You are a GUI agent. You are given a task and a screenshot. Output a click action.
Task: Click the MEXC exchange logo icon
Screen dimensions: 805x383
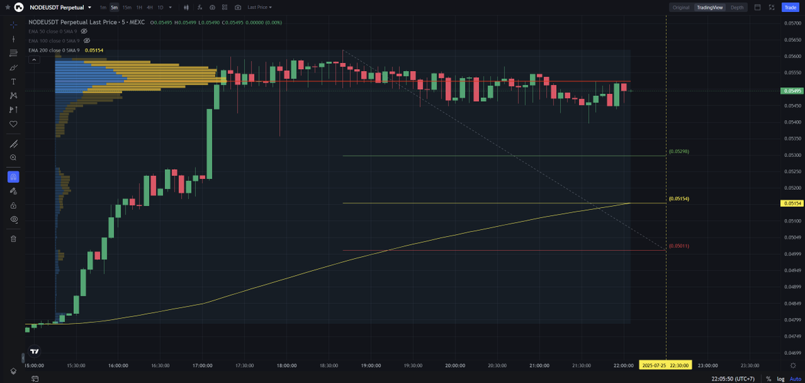tap(19, 7)
